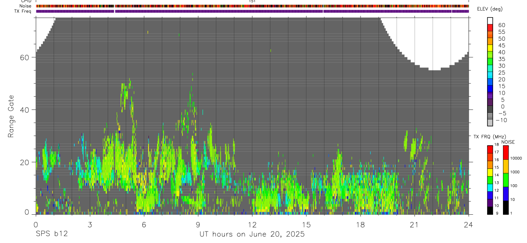527x243 pixels.
Task: Click the 6 tick on the time axis
Action: (144, 225)
